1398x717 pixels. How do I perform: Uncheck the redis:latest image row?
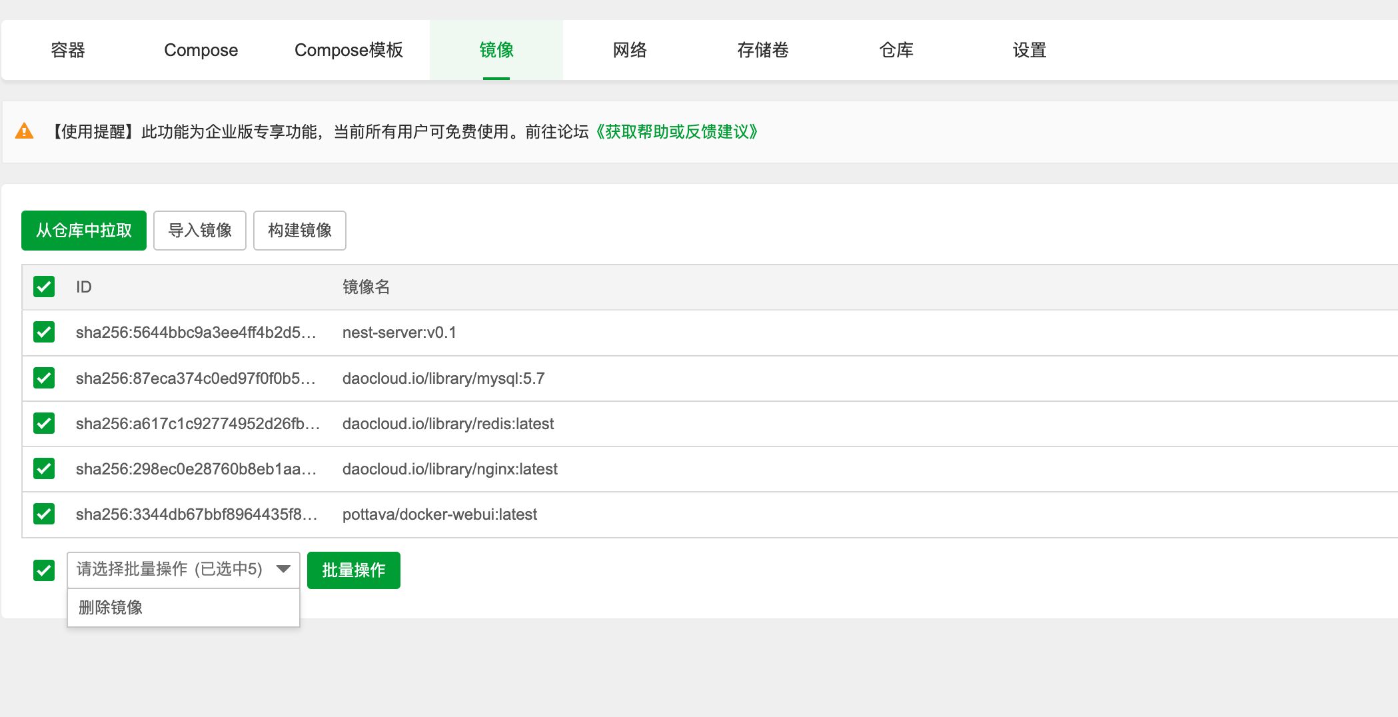click(44, 423)
